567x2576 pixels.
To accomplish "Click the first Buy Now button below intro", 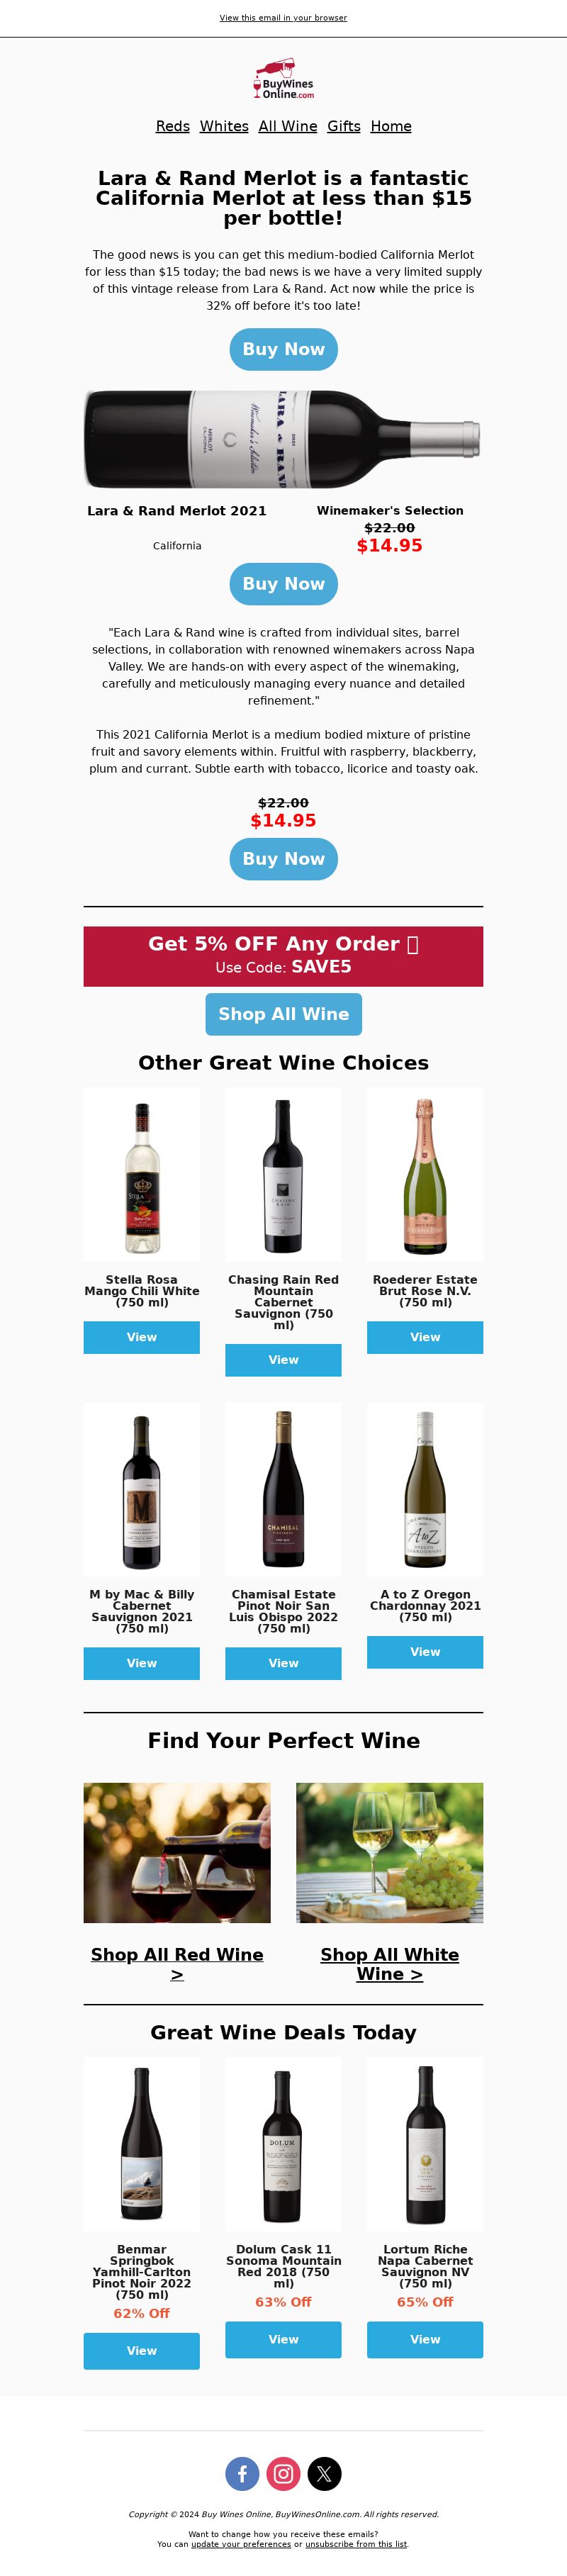I will click(x=283, y=349).
